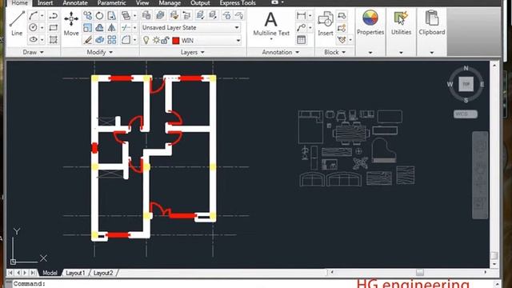Click the Define Attributes icon

point(342,39)
